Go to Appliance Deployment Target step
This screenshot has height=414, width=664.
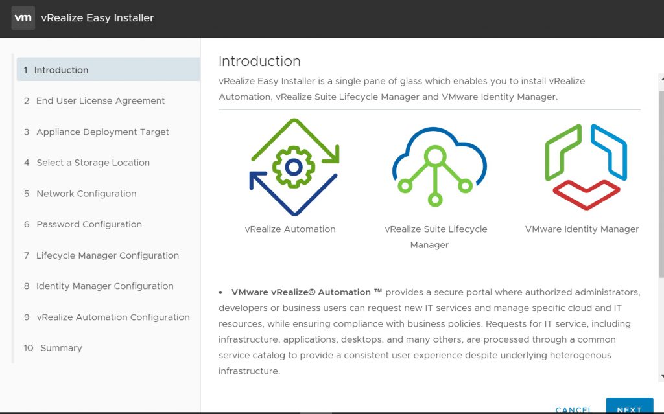[x=102, y=132]
